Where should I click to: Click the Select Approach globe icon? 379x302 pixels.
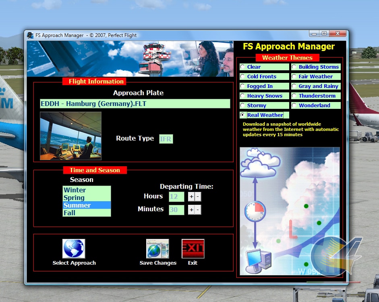click(x=74, y=249)
